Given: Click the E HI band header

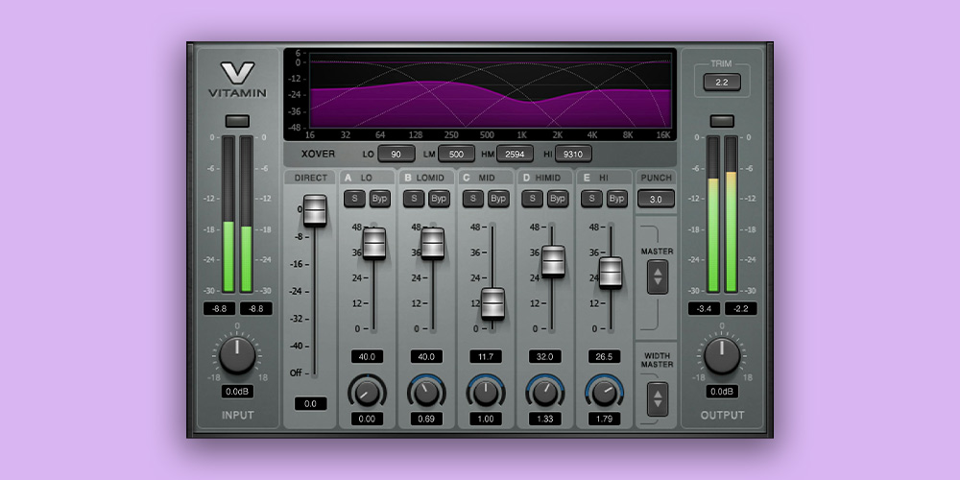Looking at the screenshot, I should click(x=604, y=178).
